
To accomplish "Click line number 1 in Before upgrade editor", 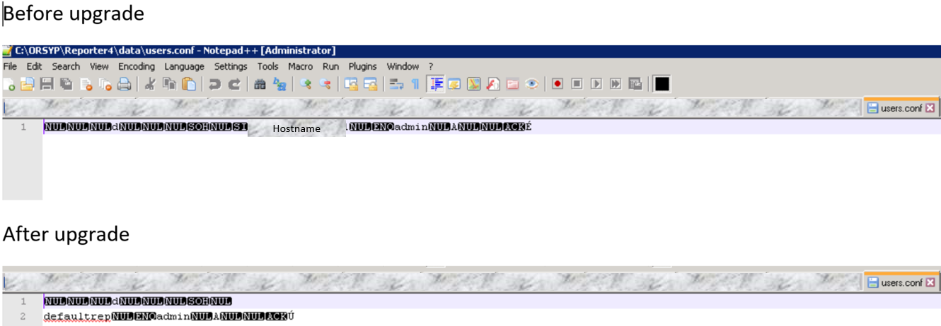I will (23, 127).
